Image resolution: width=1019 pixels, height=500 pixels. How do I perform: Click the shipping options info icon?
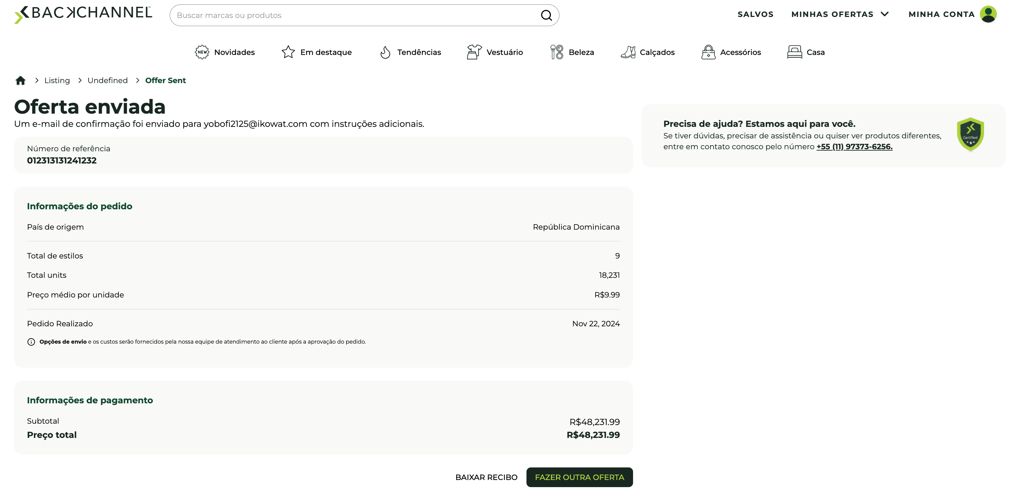point(31,342)
